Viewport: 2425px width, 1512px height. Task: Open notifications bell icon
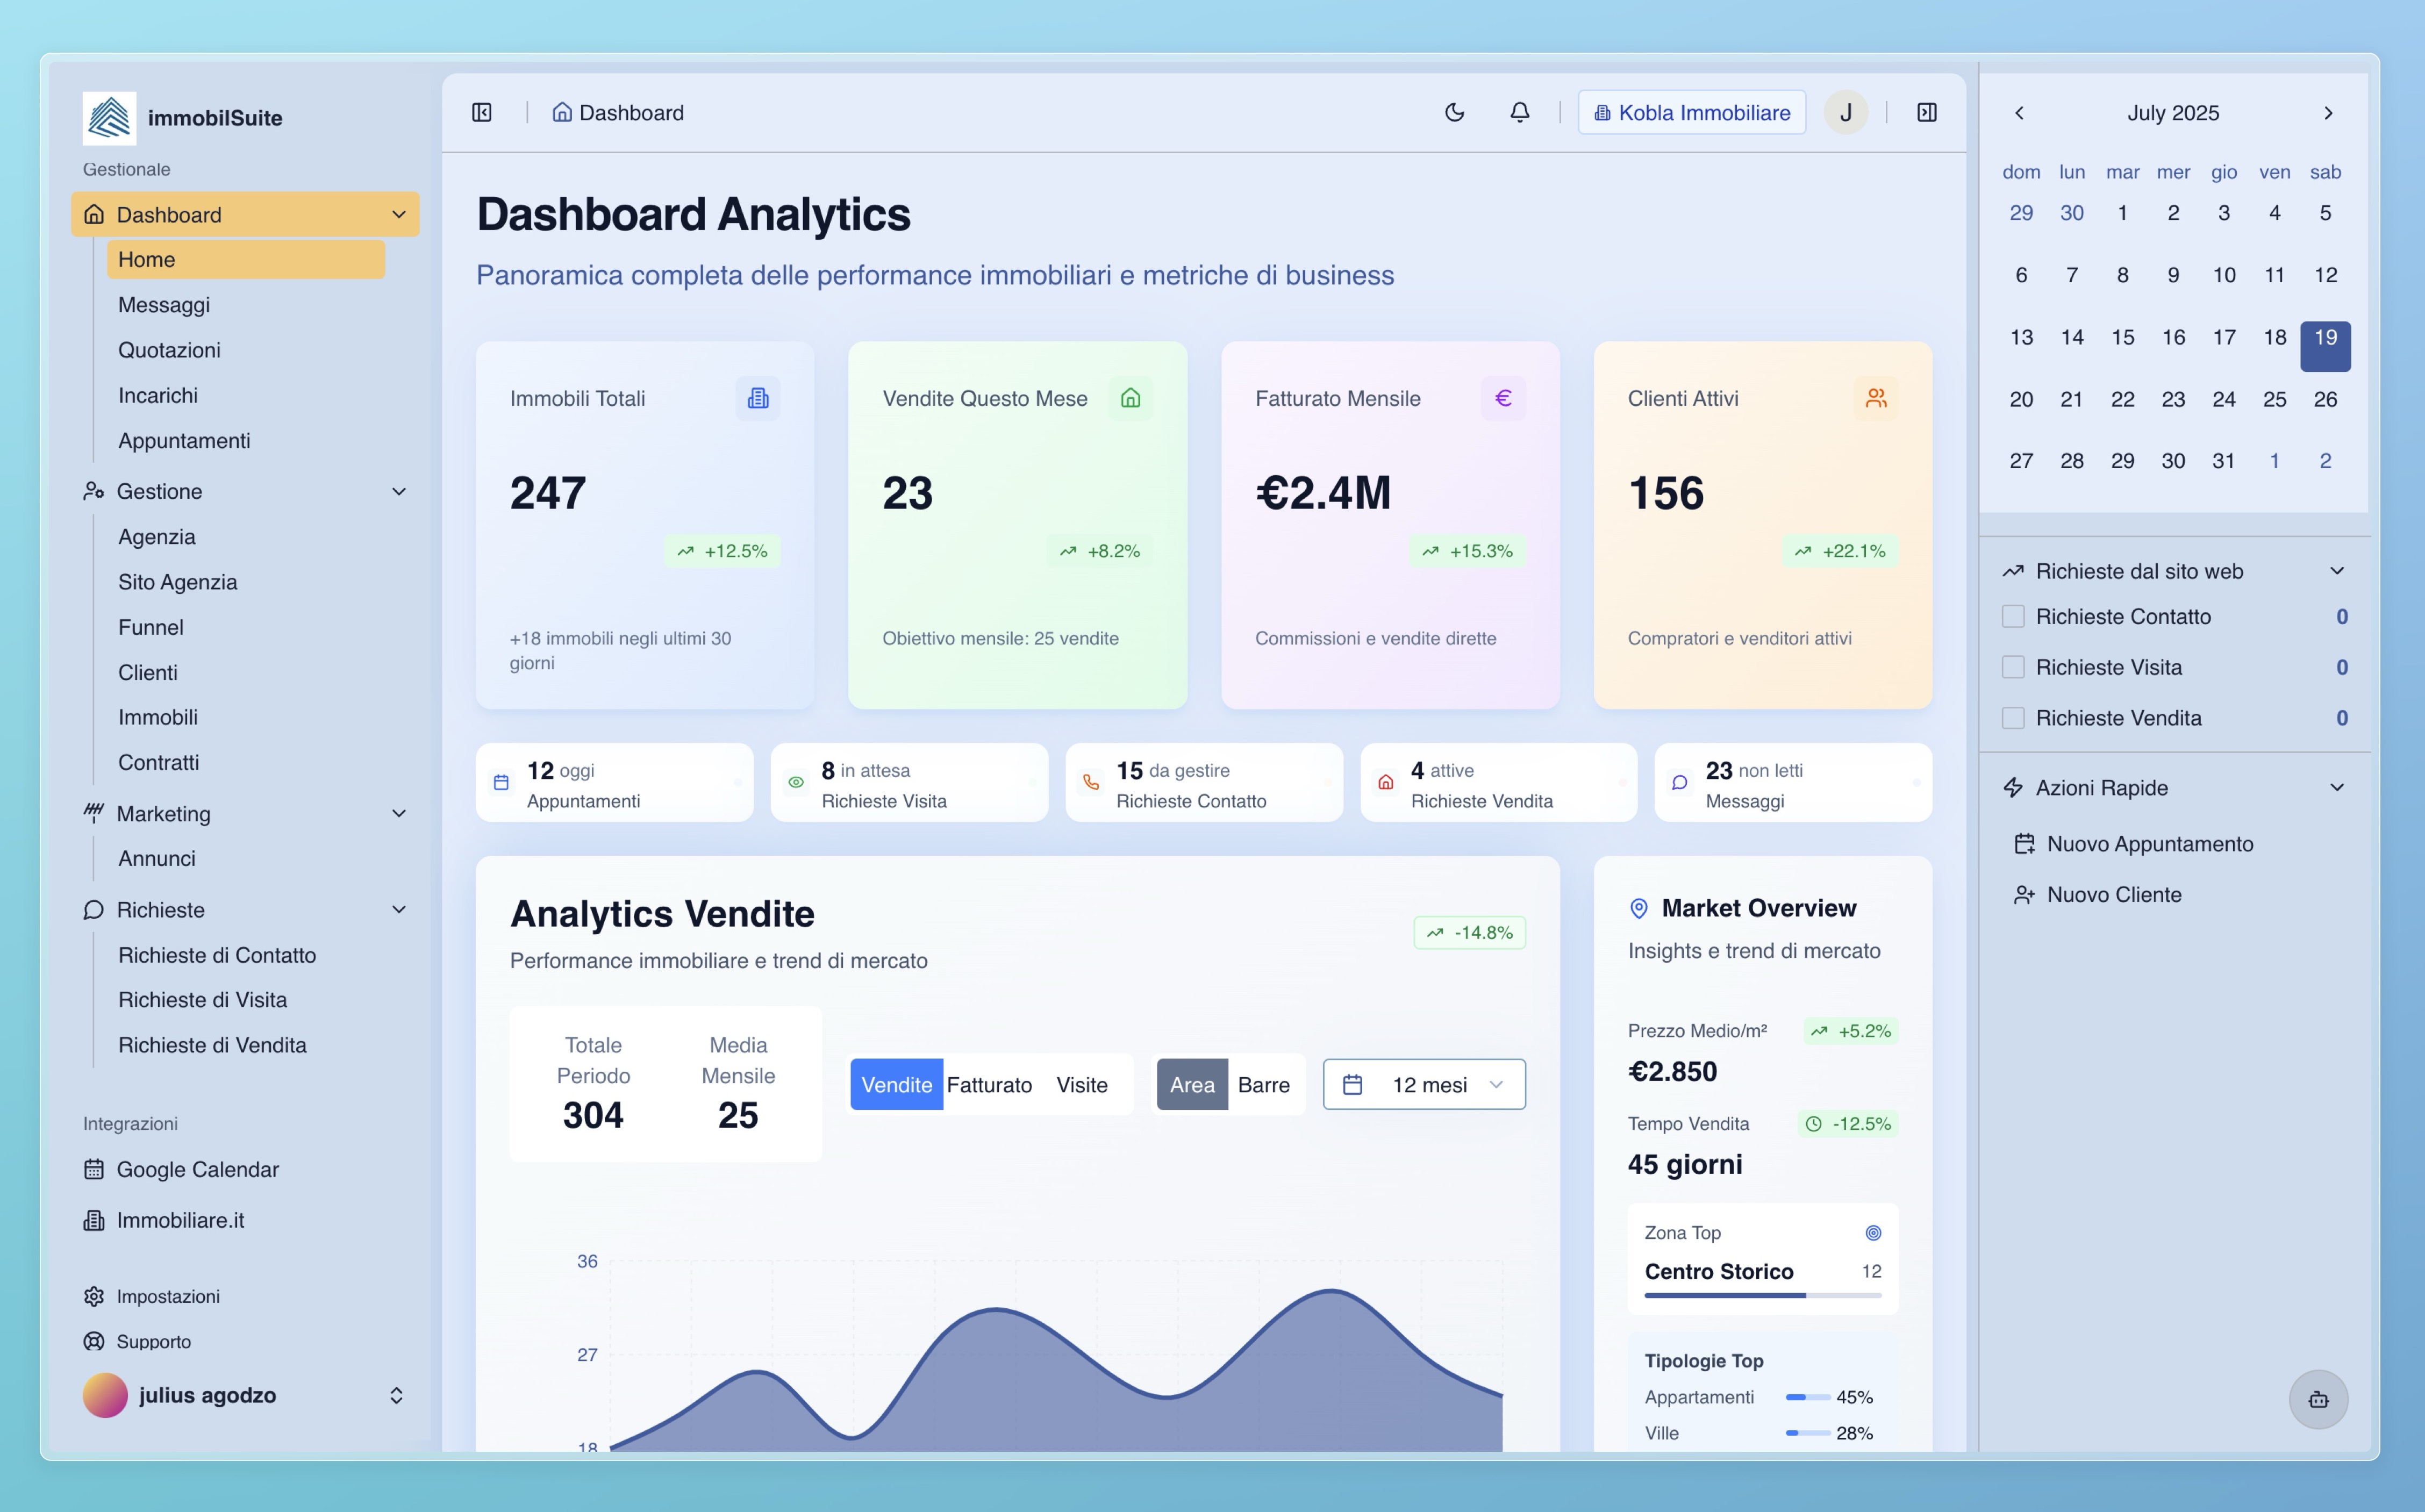tap(1519, 112)
